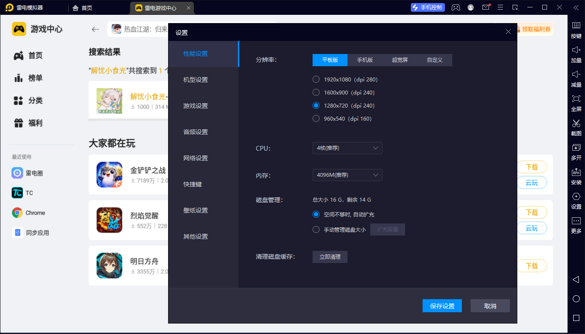The image size is (585, 334).
Task: Select 手动管理磁盘大小 radio option
Action: (317, 229)
